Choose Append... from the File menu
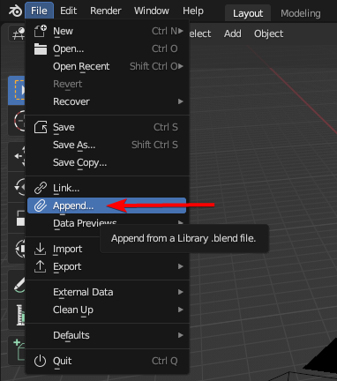This screenshot has height=381, width=337. 107,205
